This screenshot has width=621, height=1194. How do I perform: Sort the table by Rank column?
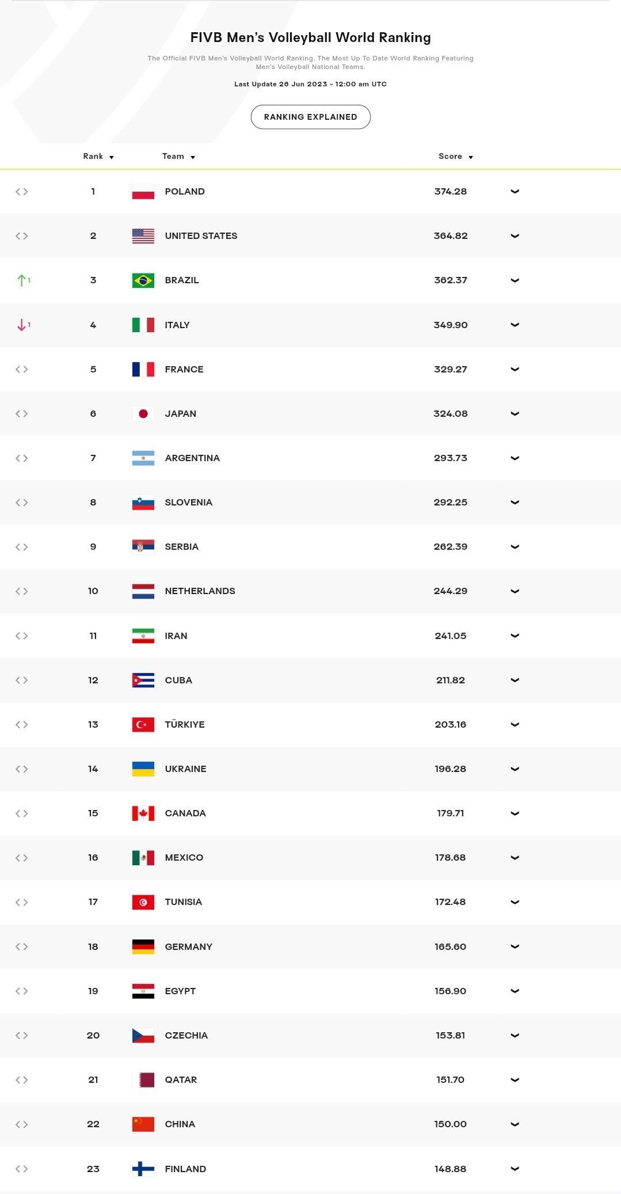point(98,157)
